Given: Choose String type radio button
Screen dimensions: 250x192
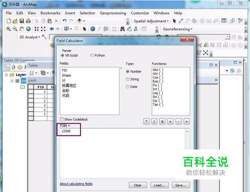Looking at the screenshot, I should (127, 79).
